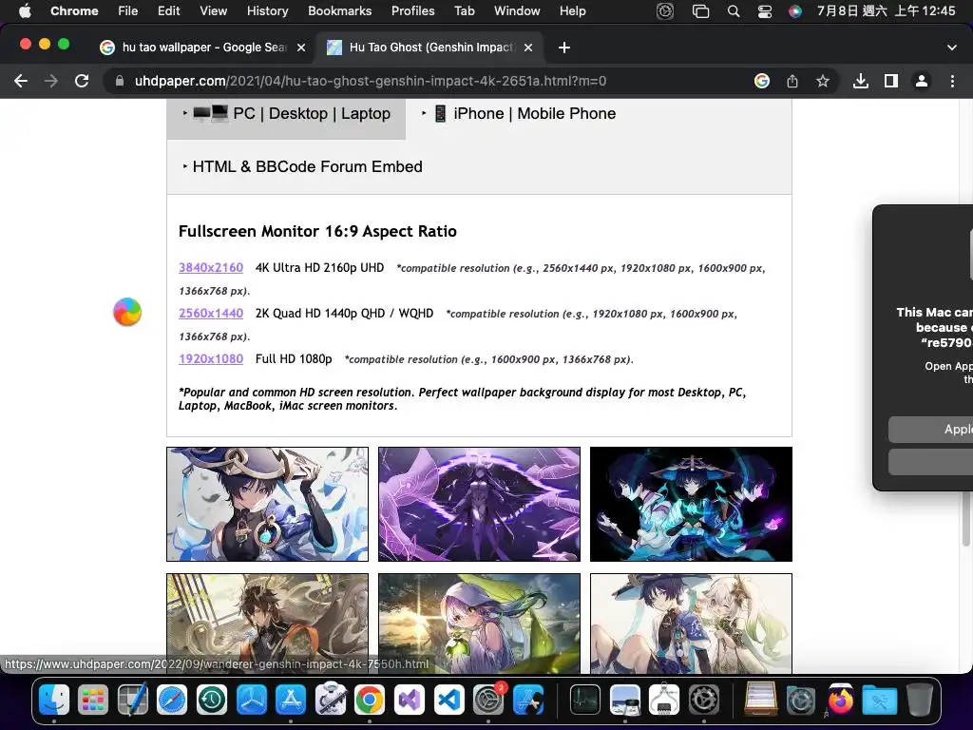This screenshot has width=973, height=730.
Task: Open a new tab with plus button
Action: (x=564, y=48)
